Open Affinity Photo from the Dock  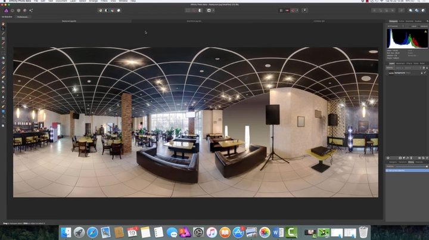[185, 233]
